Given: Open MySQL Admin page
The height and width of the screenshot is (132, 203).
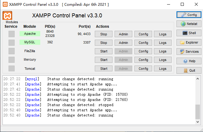Looking at the screenshot, I should pos(123,43).
